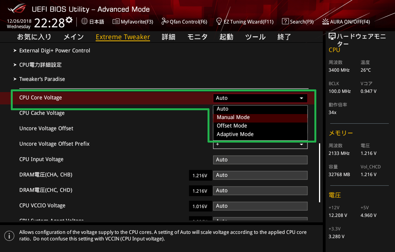This screenshot has height=252, width=395.
Task: Click the EZ Tuning Wizard bulb icon
Action: click(219, 22)
